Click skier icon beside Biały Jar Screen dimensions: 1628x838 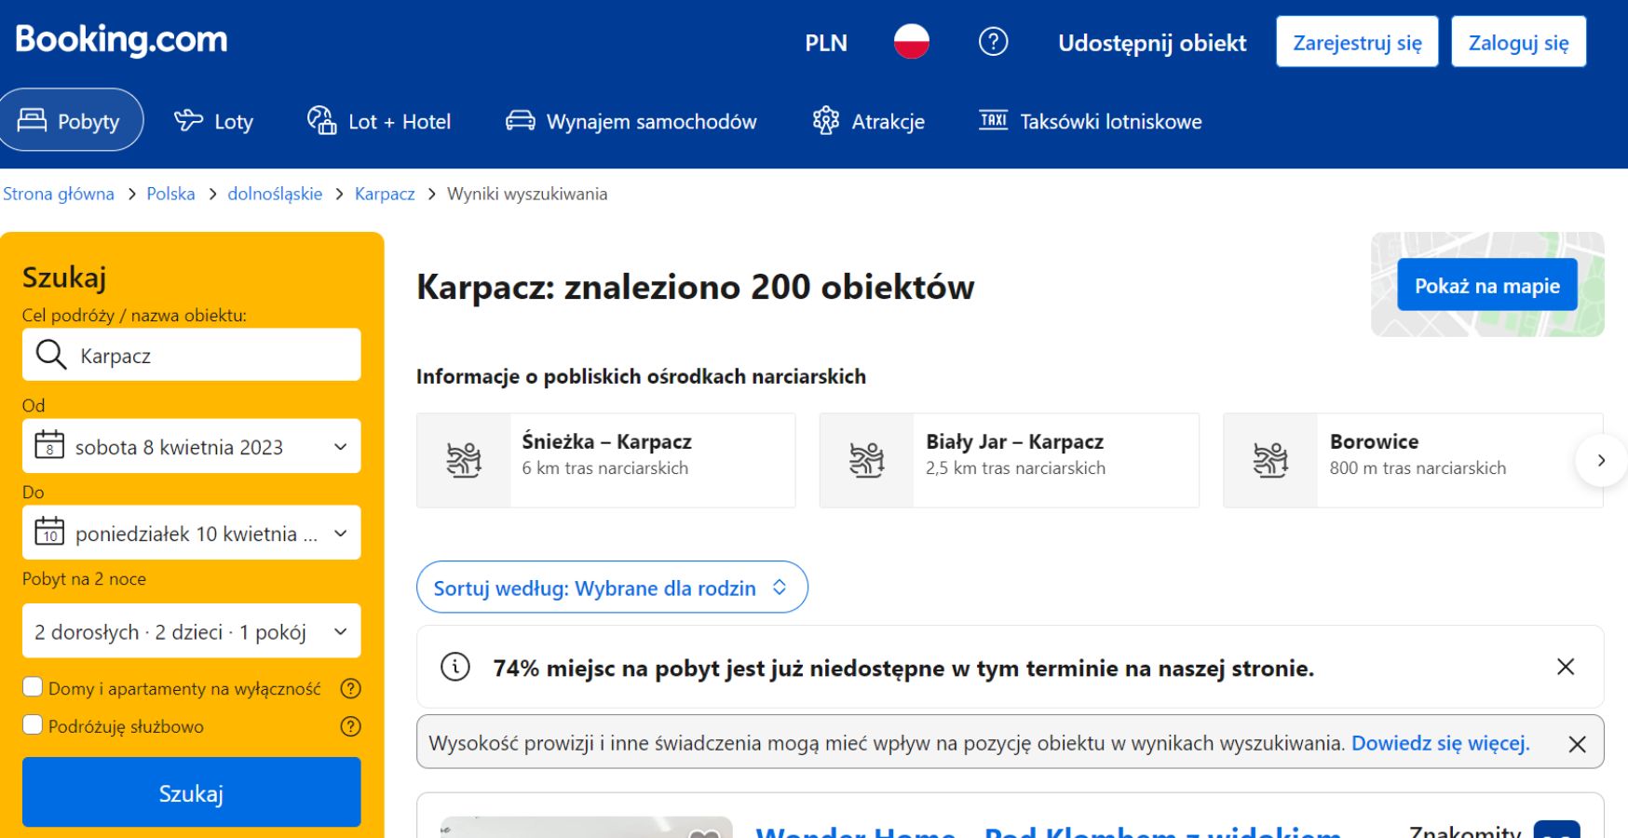pos(867,460)
